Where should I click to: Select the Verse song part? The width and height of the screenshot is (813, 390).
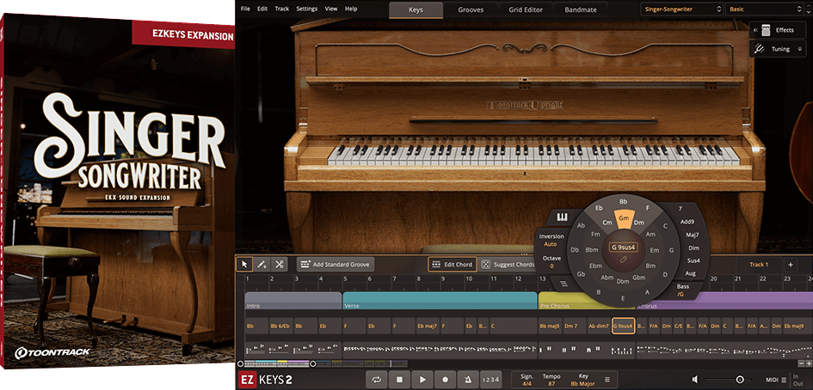tap(440, 301)
